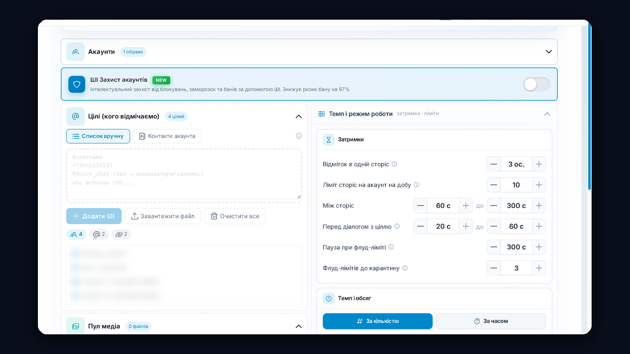Click the sliders icon in Темп і режим роботи
630x354 pixels.
click(x=321, y=114)
